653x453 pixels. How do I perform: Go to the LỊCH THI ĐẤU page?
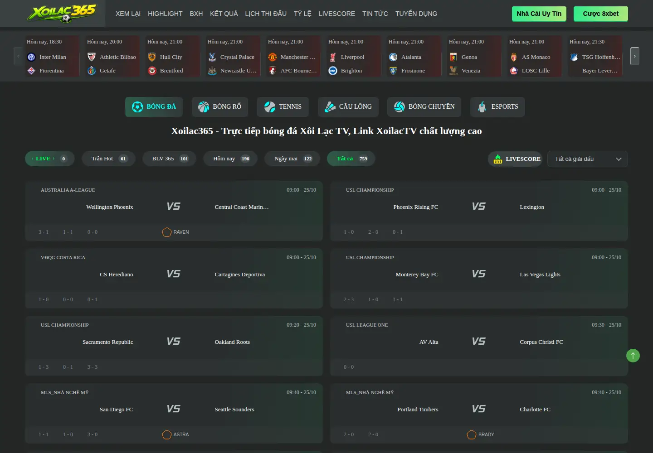pyautogui.click(x=266, y=14)
